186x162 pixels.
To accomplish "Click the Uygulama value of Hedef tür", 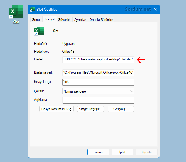I will [69, 44].
